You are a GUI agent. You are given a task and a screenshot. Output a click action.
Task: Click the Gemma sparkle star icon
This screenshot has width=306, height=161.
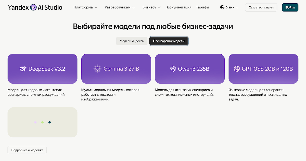click(x=97, y=69)
